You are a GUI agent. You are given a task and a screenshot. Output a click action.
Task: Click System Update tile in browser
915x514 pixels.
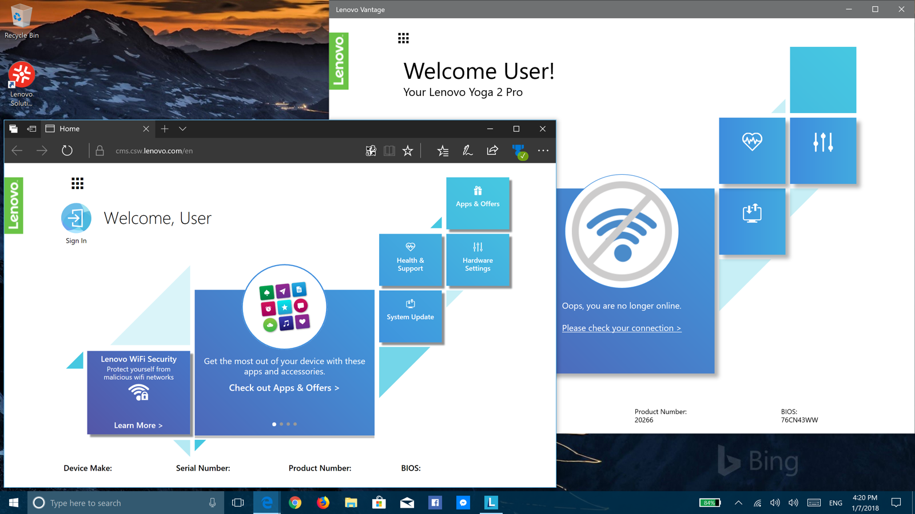tap(410, 316)
